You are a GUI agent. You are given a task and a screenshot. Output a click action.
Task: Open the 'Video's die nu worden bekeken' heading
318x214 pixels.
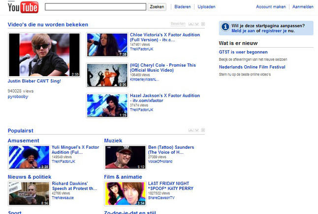coord(48,25)
